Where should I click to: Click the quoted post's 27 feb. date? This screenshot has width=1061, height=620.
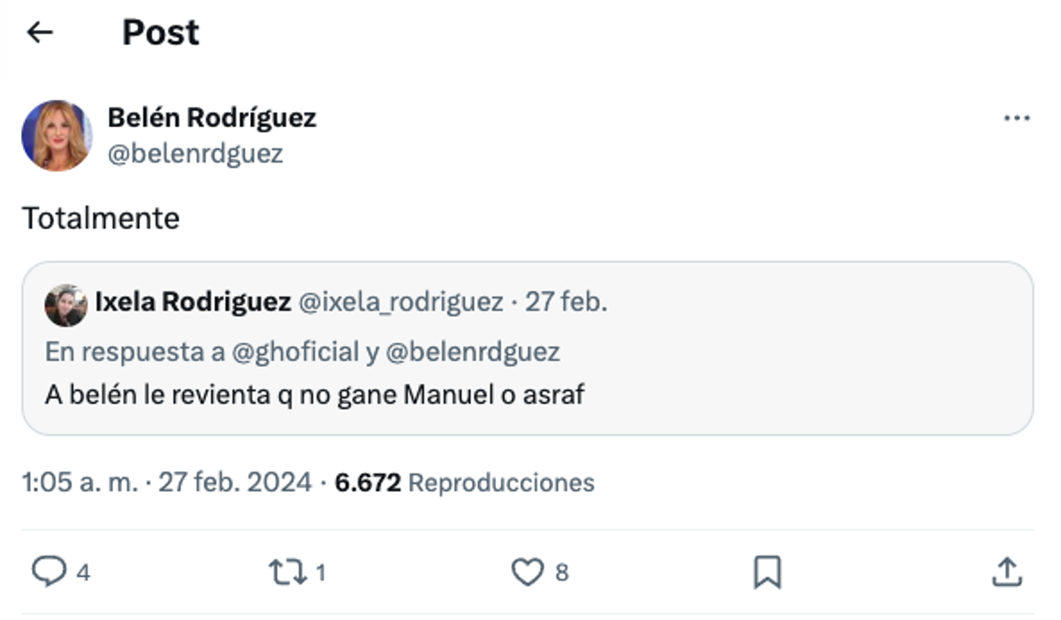[566, 302]
